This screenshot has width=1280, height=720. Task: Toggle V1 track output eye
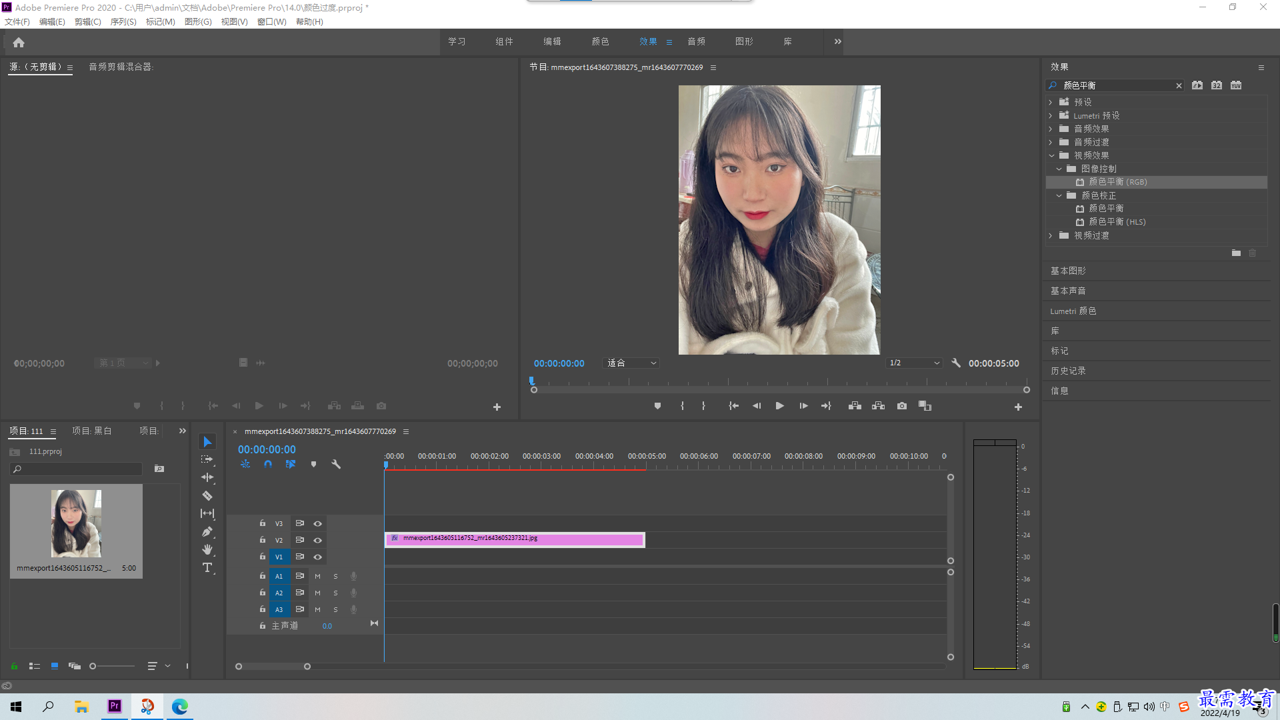point(318,557)
